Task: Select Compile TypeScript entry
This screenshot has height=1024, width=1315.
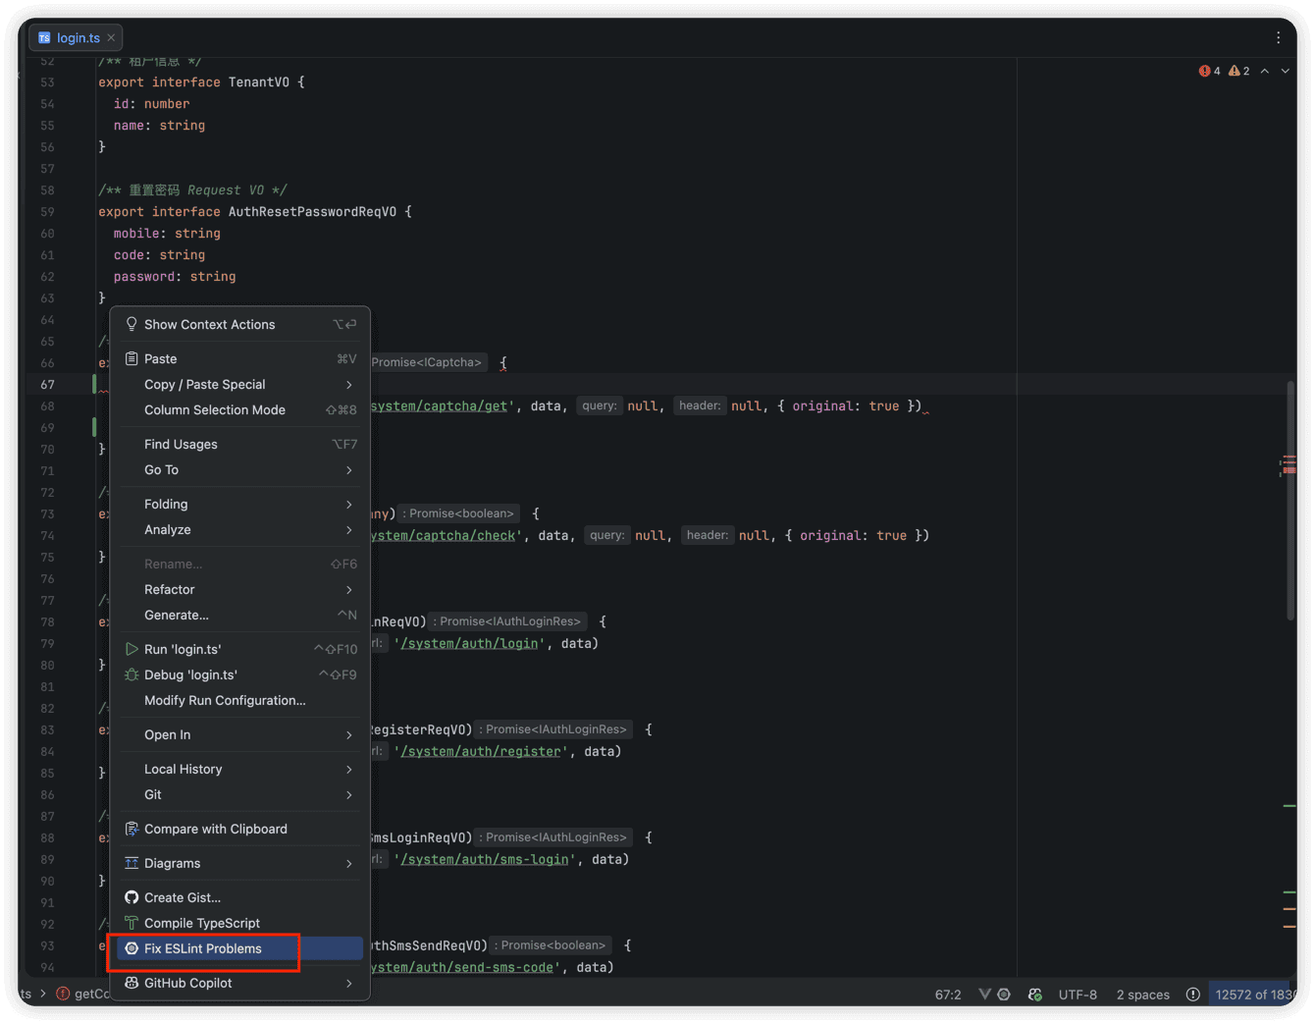Action: (240, 923)
